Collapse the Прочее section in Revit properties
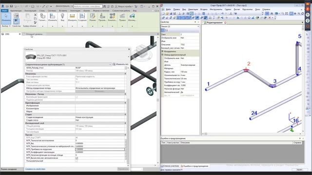Image resolution: width=312 pixels, height=175 pixels. tap(125, 135)
